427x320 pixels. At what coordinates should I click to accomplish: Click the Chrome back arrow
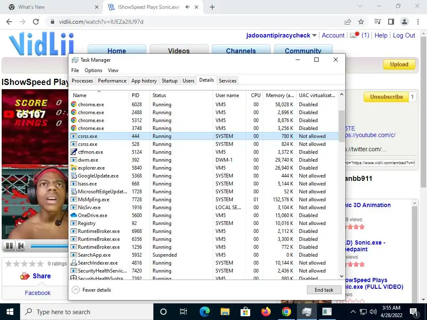point(9,22)
